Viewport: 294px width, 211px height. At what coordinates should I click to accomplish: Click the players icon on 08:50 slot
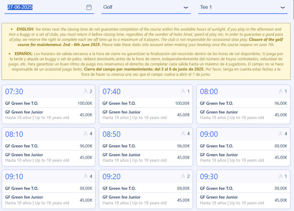(183, 134)
